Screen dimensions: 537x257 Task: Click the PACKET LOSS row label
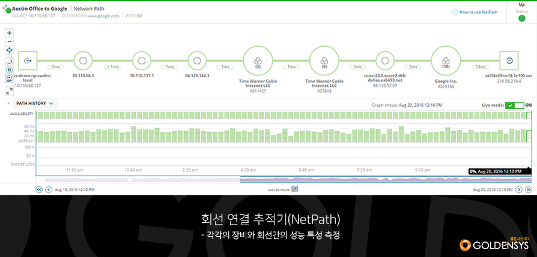point(23,164)
